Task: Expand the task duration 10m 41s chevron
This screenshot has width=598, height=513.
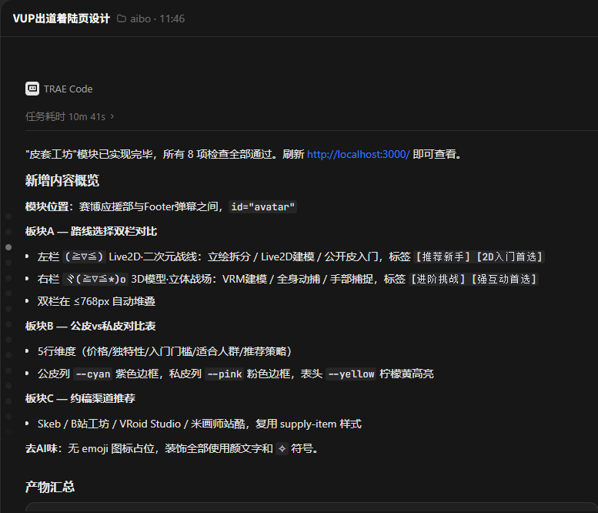Action: coord(112,116)
